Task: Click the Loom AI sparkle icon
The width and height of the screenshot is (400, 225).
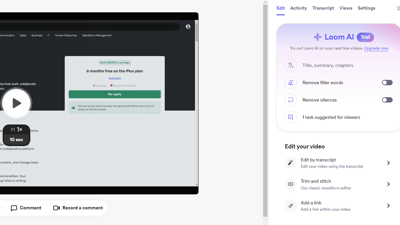Action: [x=318, y=37]
